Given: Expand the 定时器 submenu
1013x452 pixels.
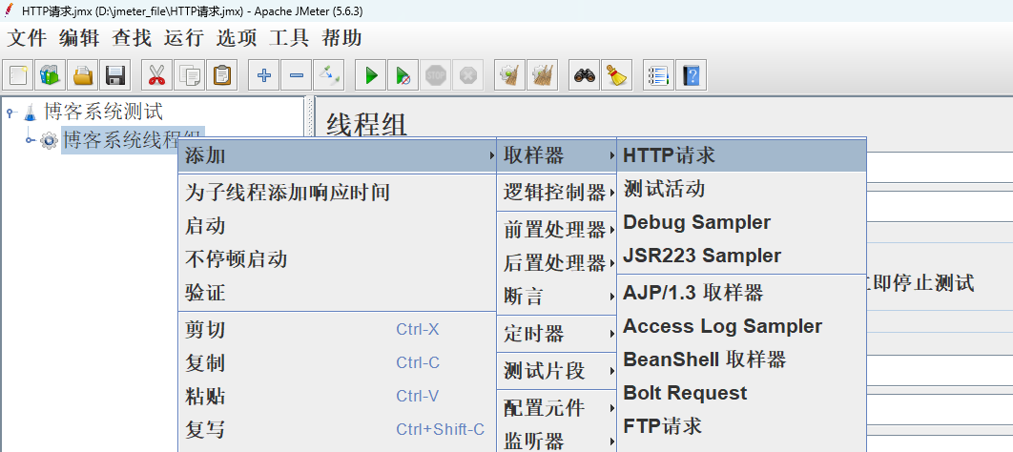Looking at the screenshot, I should [x=557, y=334].
